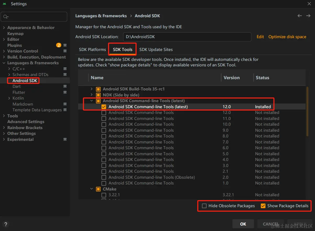Image resolution: width=315 pixels, height=231 pixels.
Task: Select the Command-line Tools 2.1 row
Action: [x=192, y=171]
